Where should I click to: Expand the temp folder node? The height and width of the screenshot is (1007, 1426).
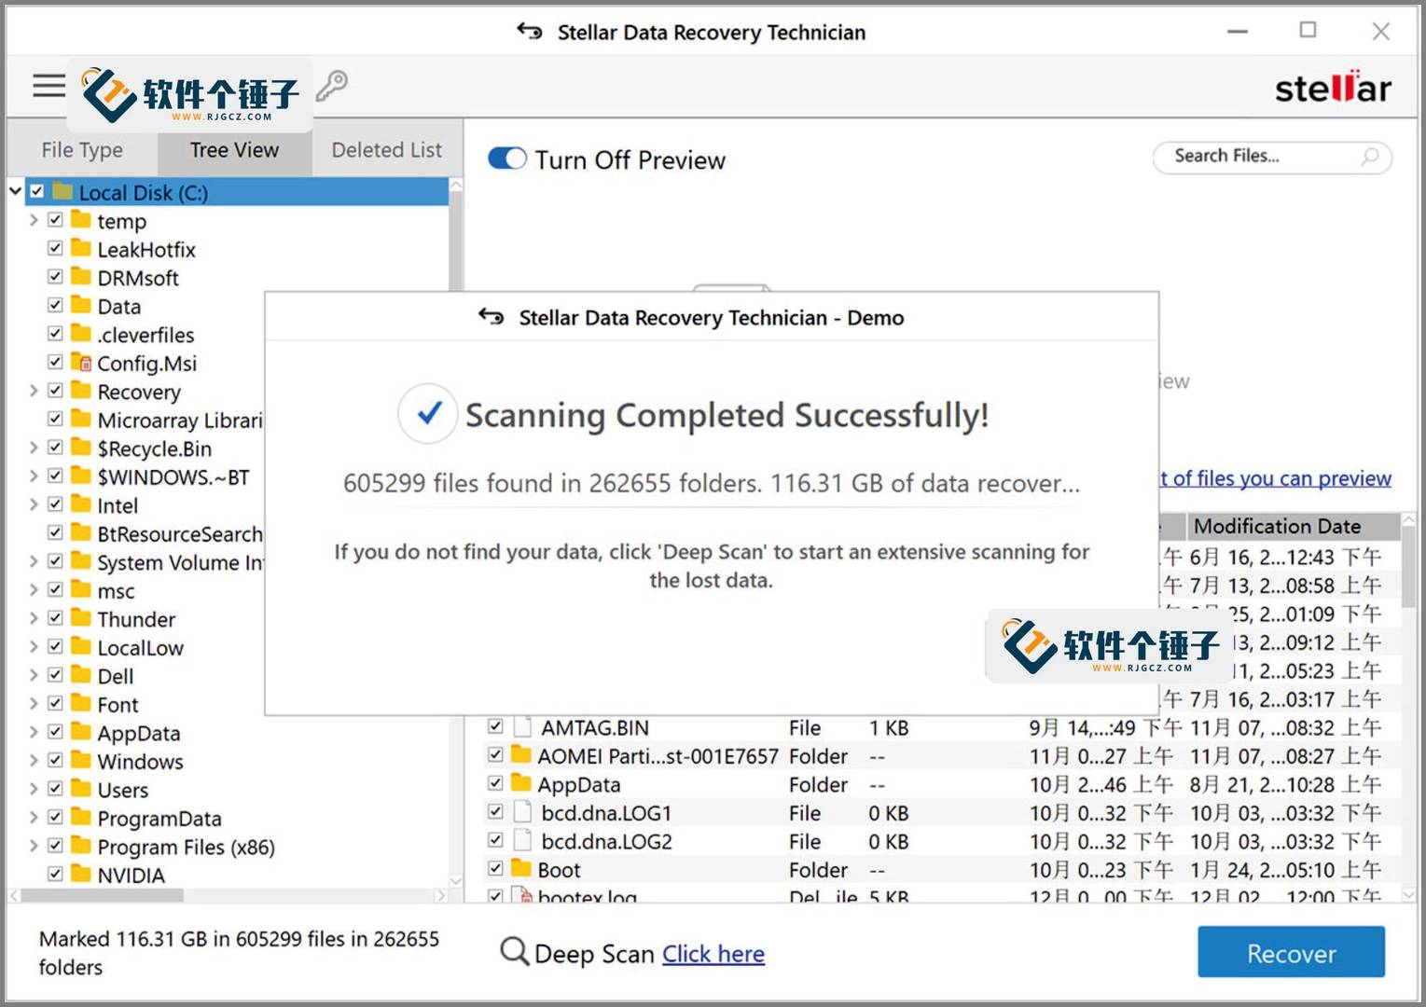click(x=34, y=220)
